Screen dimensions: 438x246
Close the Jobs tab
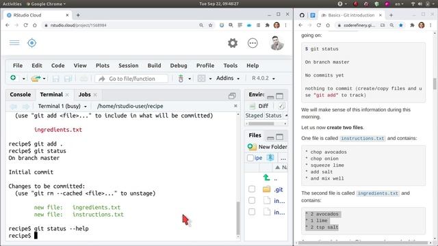(95, 95)
